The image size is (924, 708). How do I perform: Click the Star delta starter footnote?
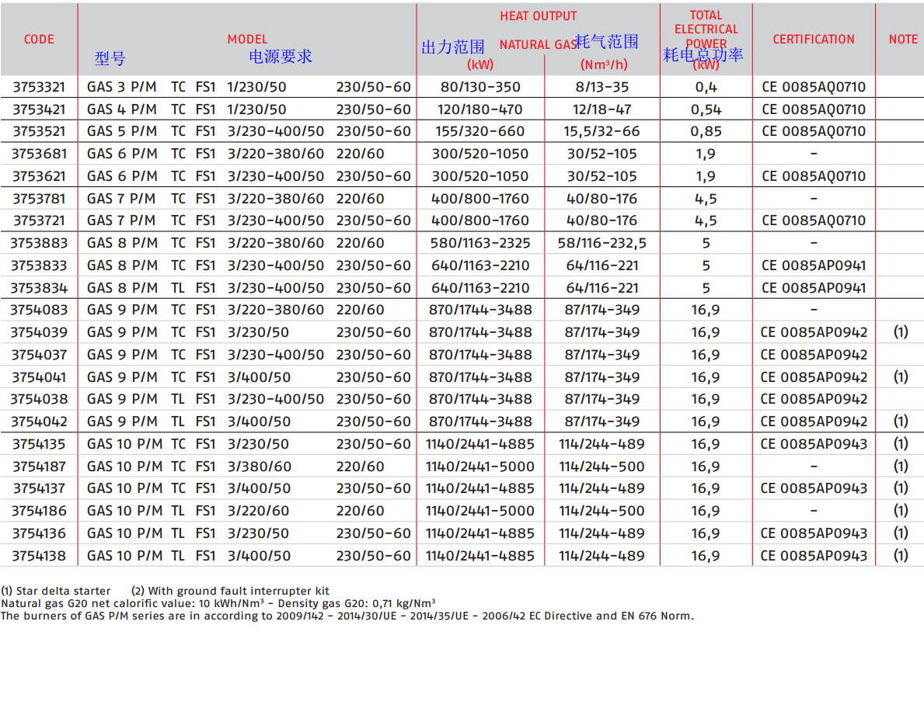coord(56,591)
